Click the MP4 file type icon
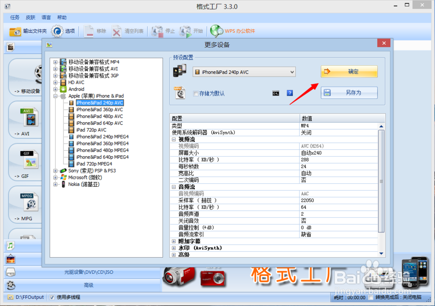Screen dimensions: 435x306 coord(180,93)
